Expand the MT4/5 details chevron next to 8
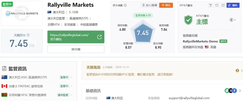 click(235, 20)
